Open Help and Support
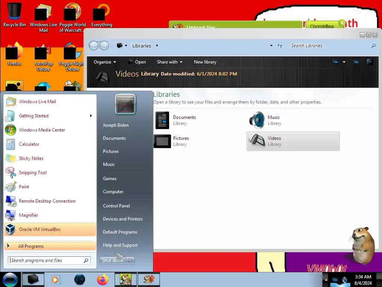382x287 pixels. point(120,245)
